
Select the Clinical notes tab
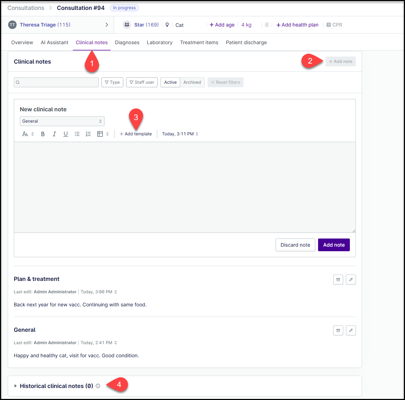(x=92, y=42)
